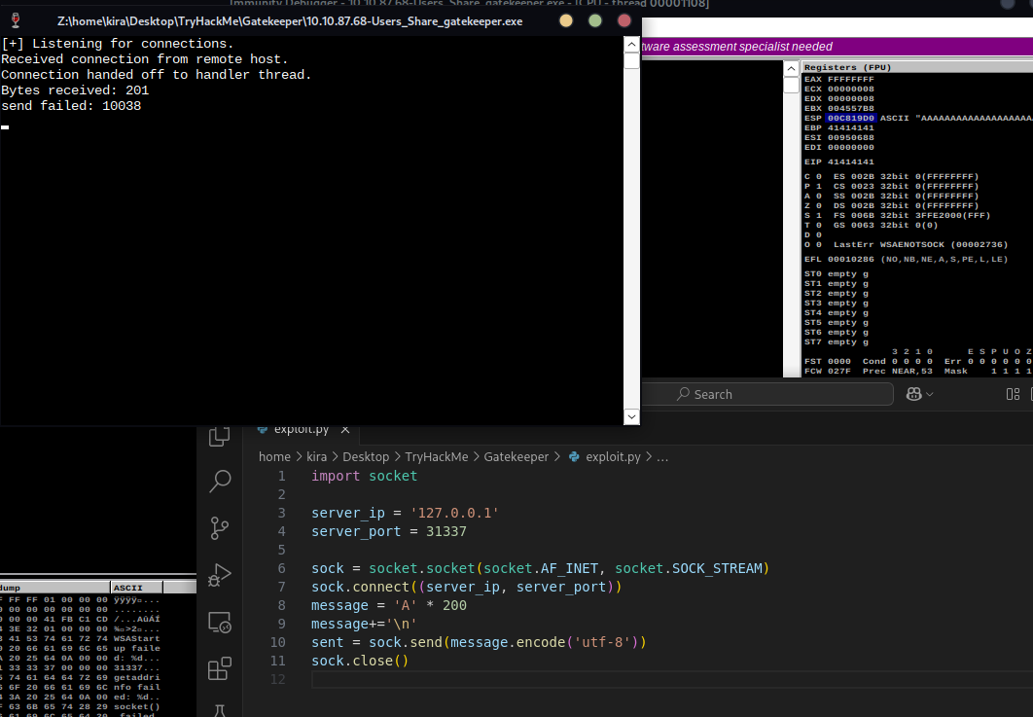Click the console window scrollbar up arrow
The width and height of the screenshot is (1033, 717).
(x=631, y=45)
